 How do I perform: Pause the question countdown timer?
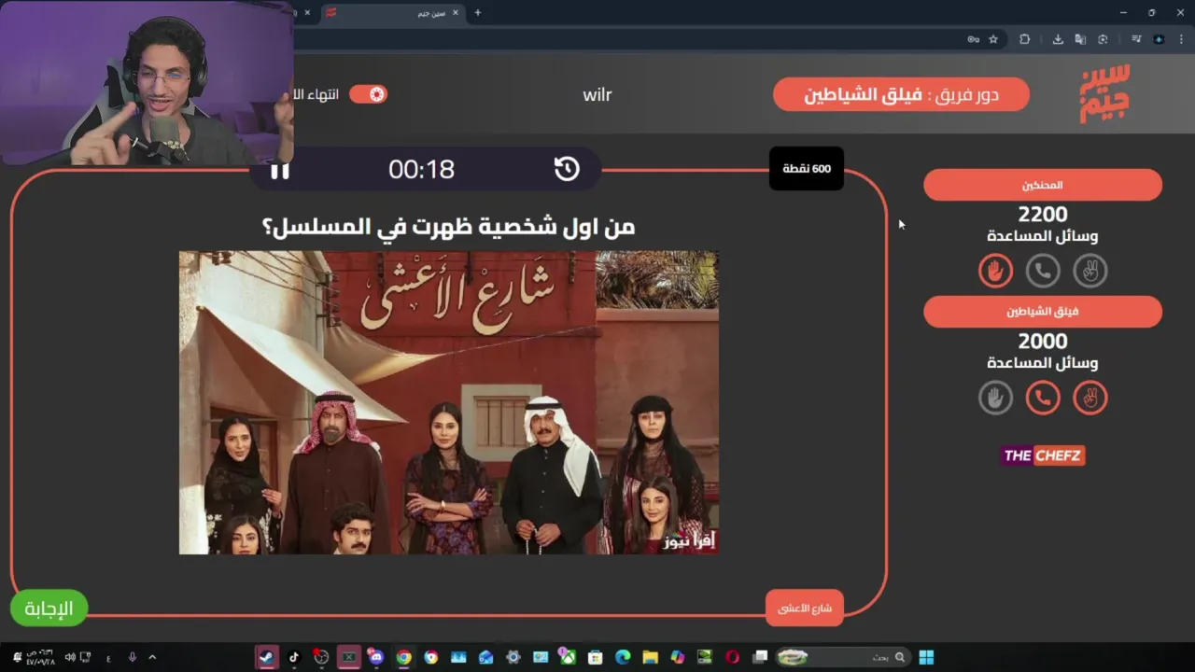pyautogui.click(x=279, y=169)
